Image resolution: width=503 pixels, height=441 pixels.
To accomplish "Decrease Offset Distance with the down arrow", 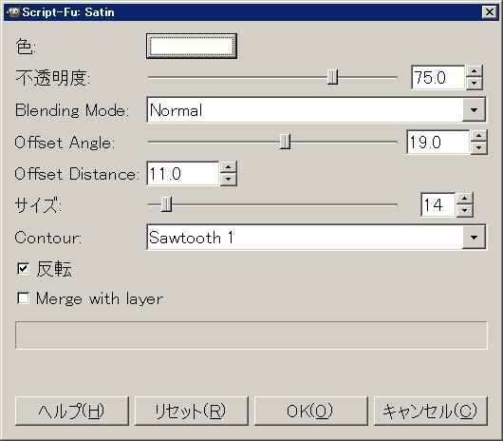I will coord(229,180).
